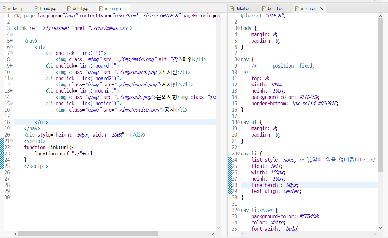Click the list-style: none declaration

tap(274, 160)
